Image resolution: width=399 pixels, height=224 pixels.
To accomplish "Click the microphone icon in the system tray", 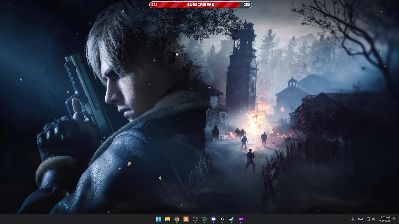I will [x=353, y=219].
